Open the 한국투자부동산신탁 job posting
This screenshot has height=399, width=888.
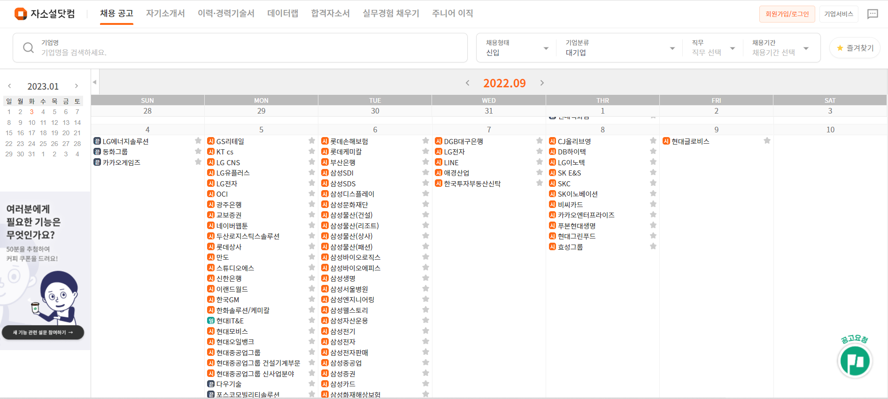click(472, 184)
